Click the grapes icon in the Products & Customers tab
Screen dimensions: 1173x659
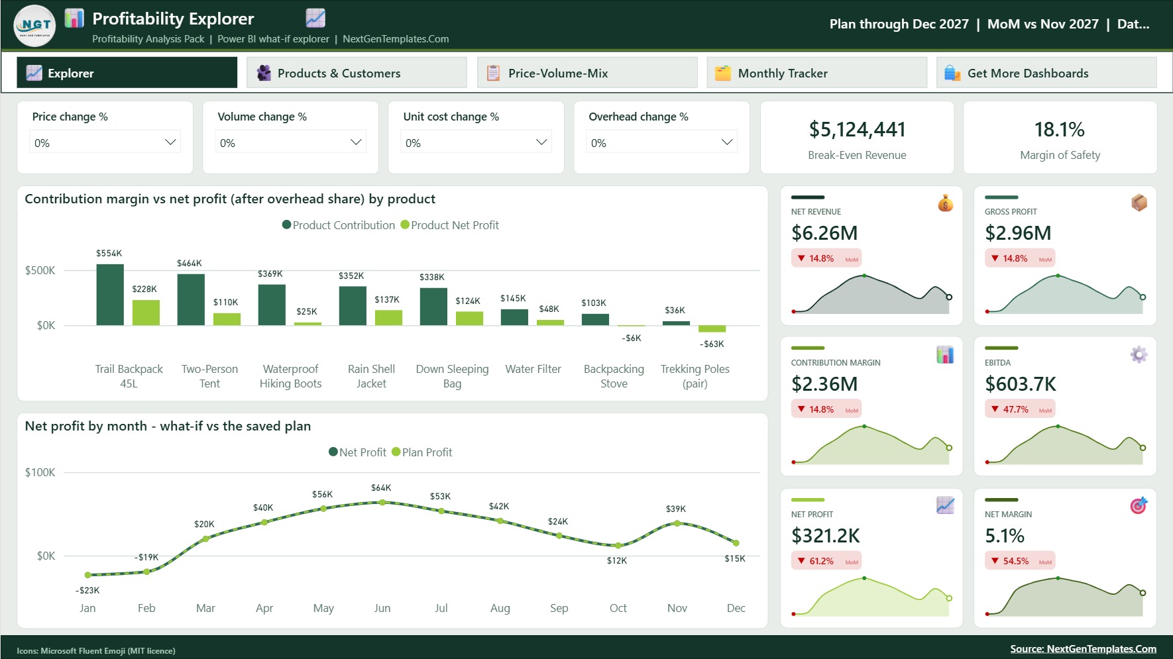coord(264,73)
